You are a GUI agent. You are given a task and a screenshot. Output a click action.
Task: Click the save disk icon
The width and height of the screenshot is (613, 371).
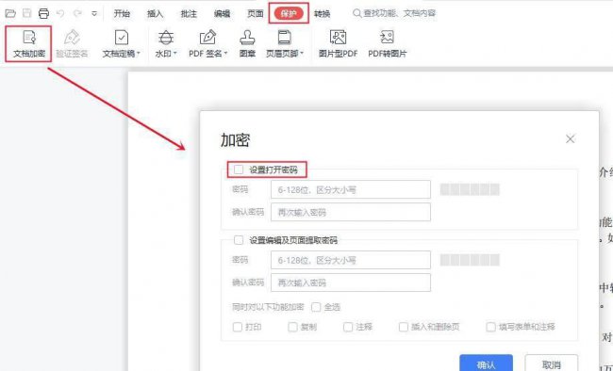tap(26, 13)
